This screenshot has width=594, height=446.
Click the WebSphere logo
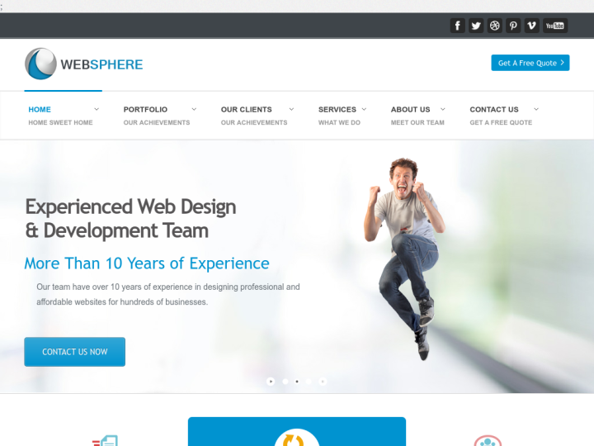pyautogui.click(x=83, y=64)
